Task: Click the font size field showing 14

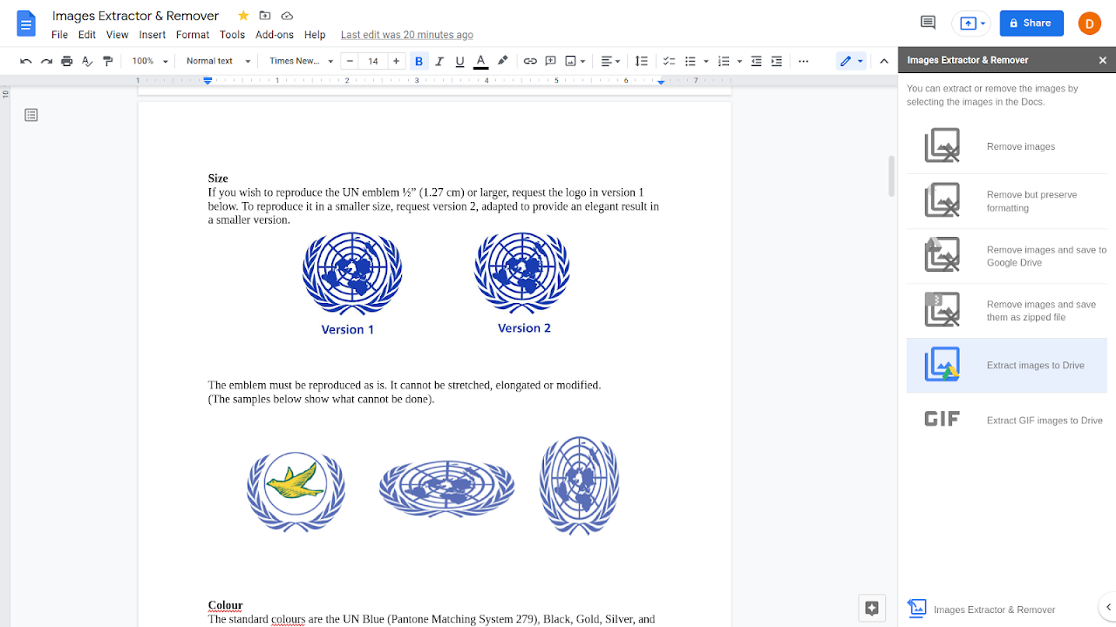Action: pos(373,61)
